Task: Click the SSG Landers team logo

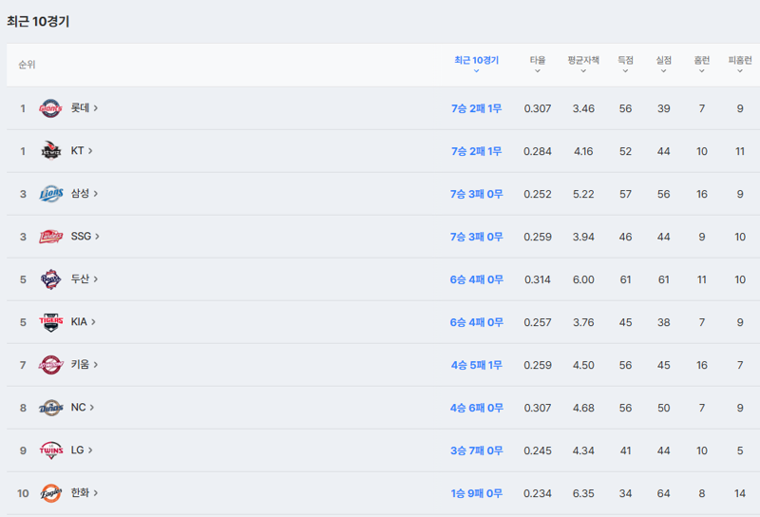Action: [x=50, y=237]
